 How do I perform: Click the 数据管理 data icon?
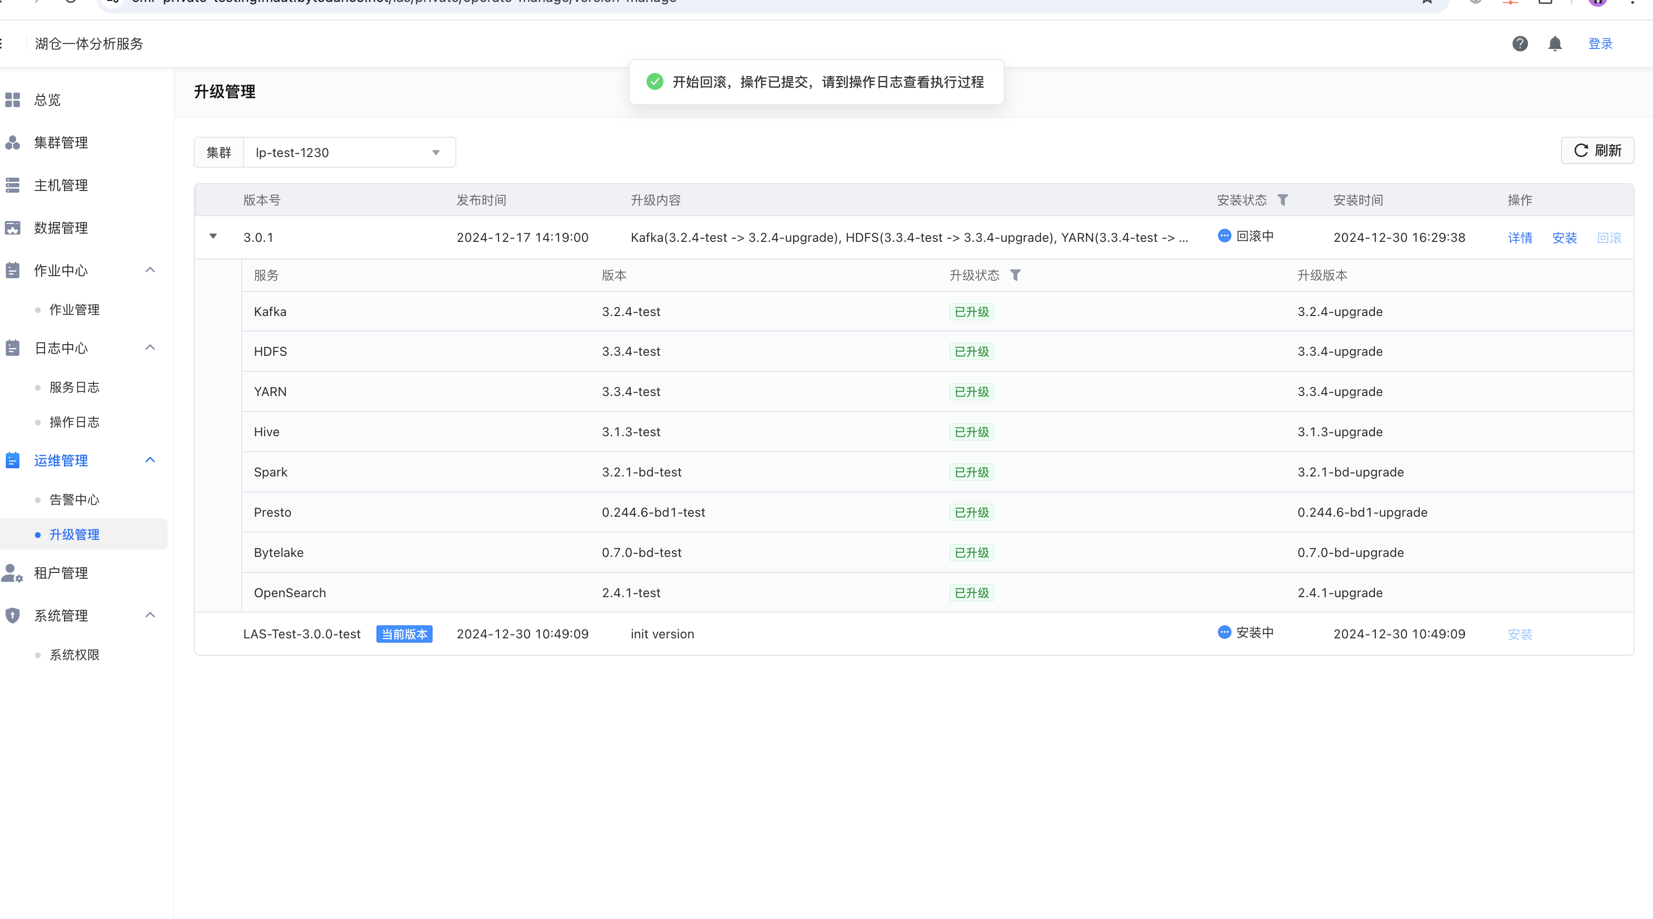(13, 228)
